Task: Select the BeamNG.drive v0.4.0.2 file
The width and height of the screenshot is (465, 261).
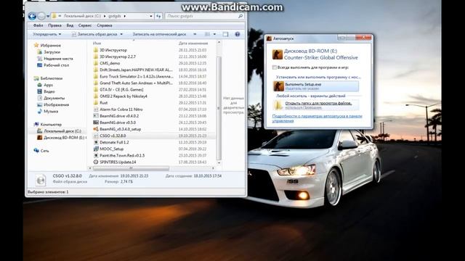Action: click(x=119, y=116)
